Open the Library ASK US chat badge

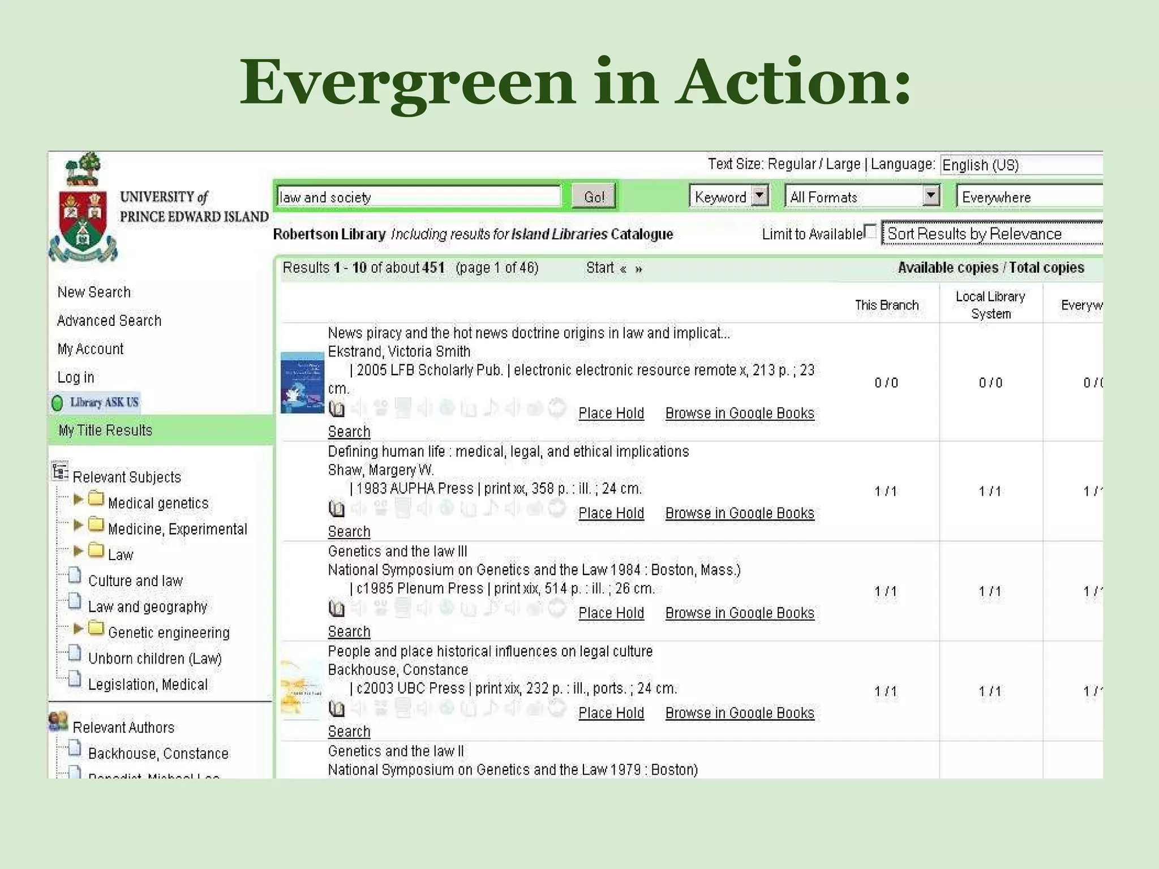[95, 402]
